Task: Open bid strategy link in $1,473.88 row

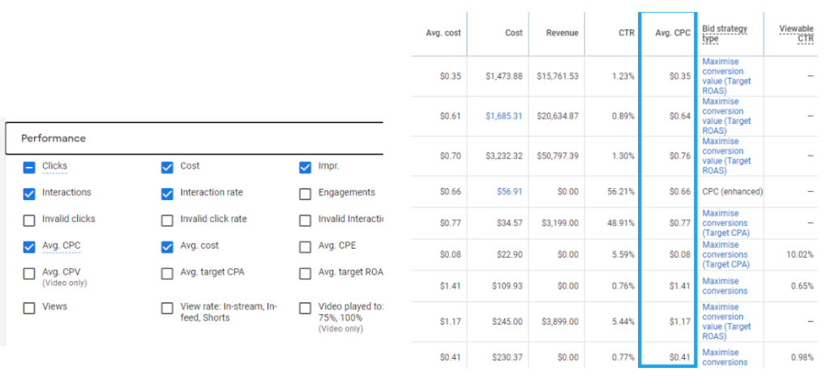Action: (726, 76)
